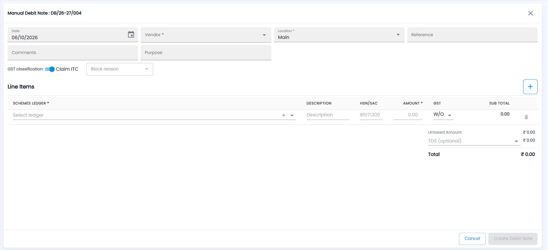Toggle the Claim ITC switch
This screenshot has width=548, height=250.
(x=50, y=69)
